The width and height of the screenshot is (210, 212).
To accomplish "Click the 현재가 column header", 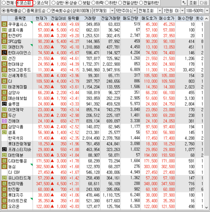I will (42, 18).
